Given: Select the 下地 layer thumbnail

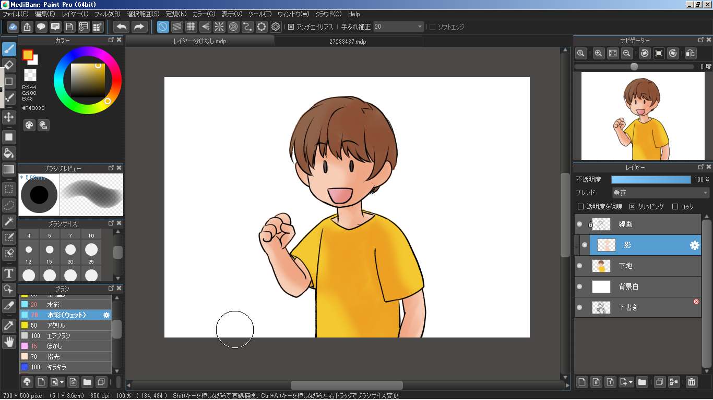Looking at the screenshot, I should (x=601, y=266).
